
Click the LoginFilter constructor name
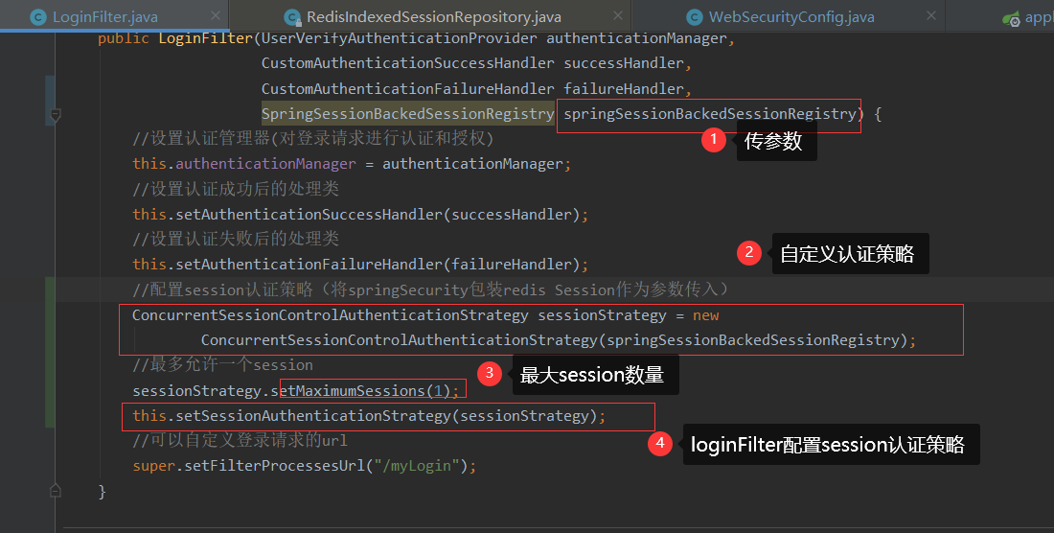(206, 38)
